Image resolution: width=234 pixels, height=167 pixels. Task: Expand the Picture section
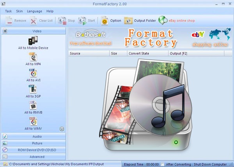[x=34, y=143]
